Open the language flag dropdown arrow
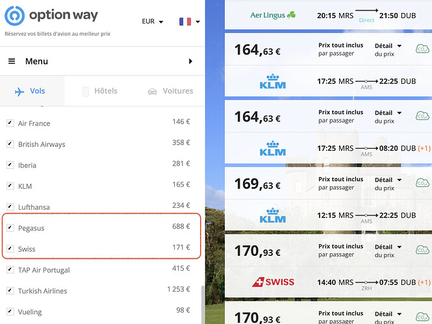The image size is (432, 324). coord(198,21)
